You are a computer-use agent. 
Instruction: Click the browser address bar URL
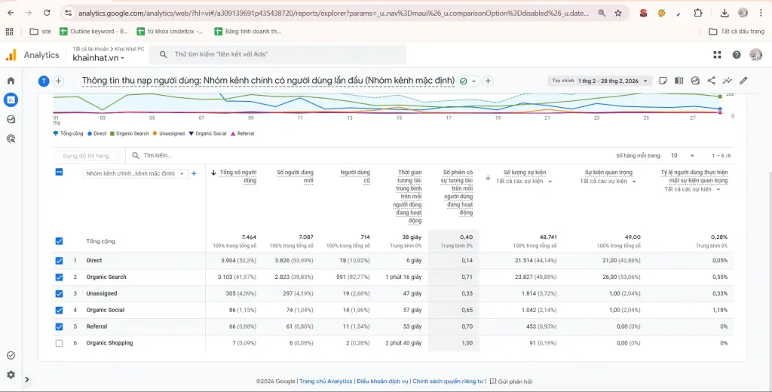coord(333,14)
